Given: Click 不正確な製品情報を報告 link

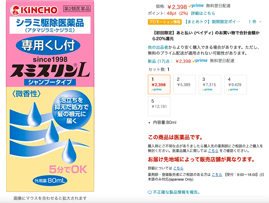Looking at the screenshot, I should pyautogui.click(x=176, y=192).
